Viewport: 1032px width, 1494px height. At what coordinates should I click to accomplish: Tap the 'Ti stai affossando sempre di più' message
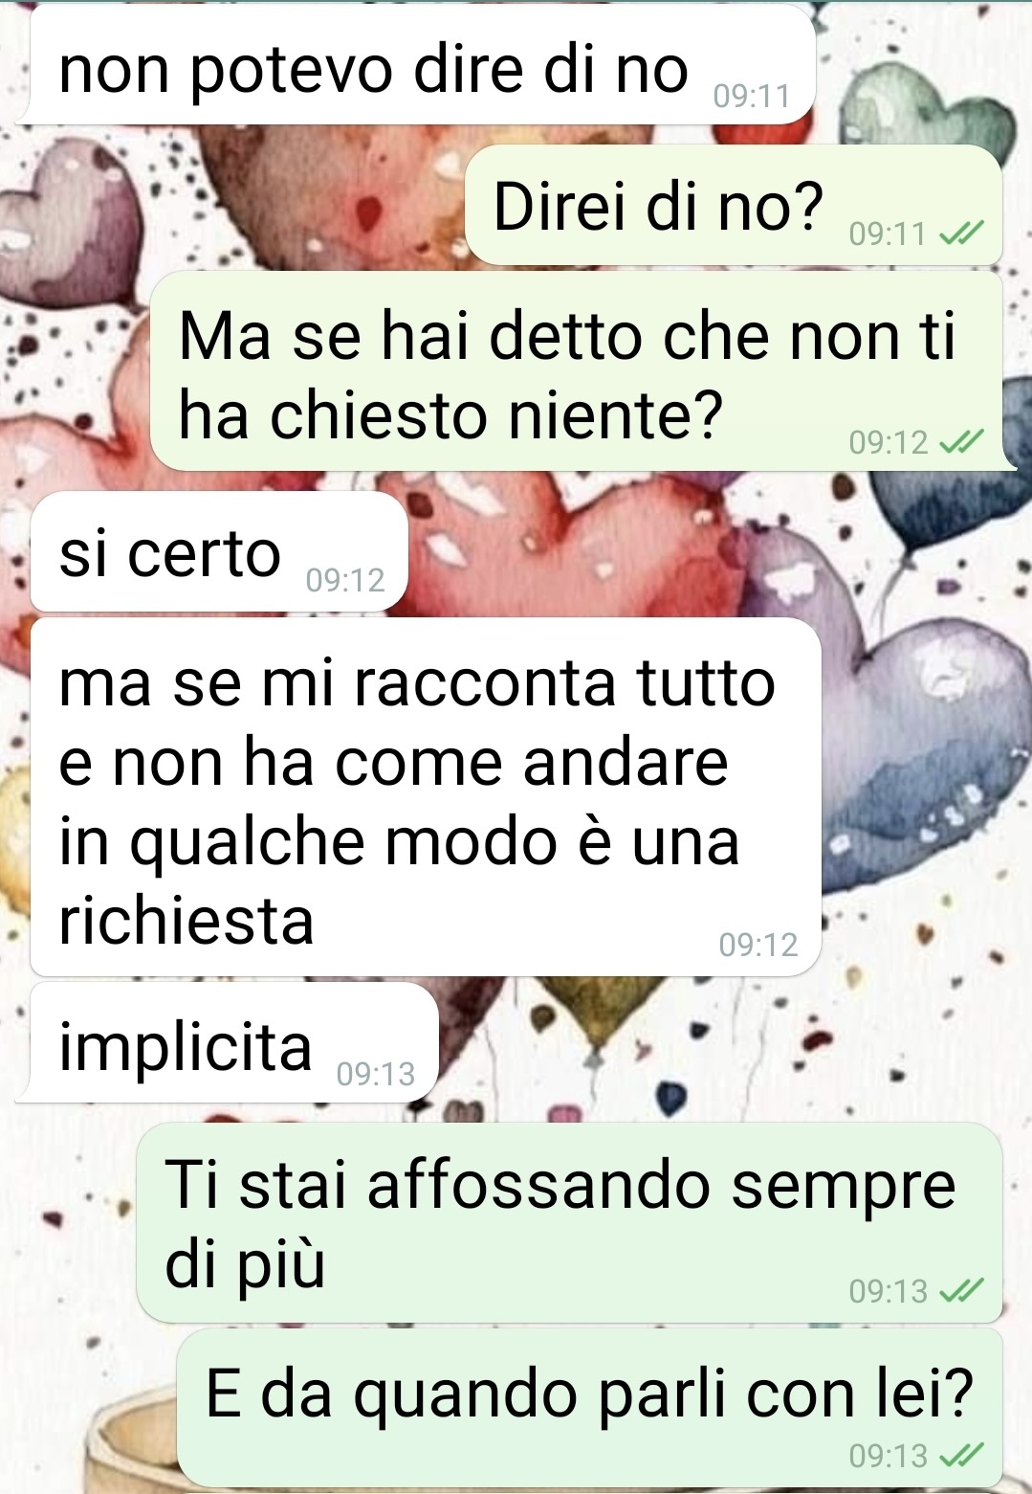pos(570,1222)
